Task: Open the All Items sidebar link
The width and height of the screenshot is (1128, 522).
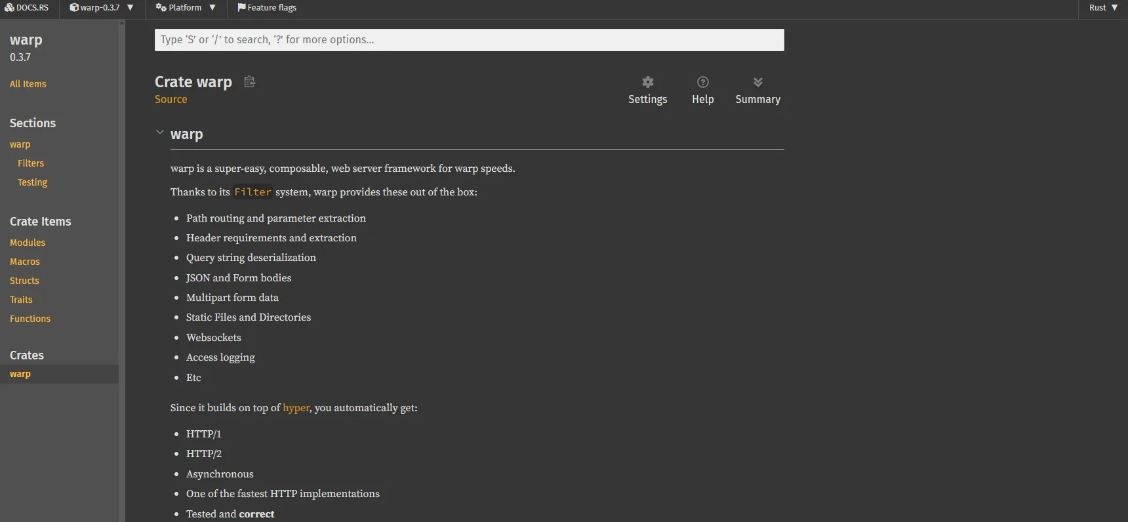Action: [x=28, y=84]
